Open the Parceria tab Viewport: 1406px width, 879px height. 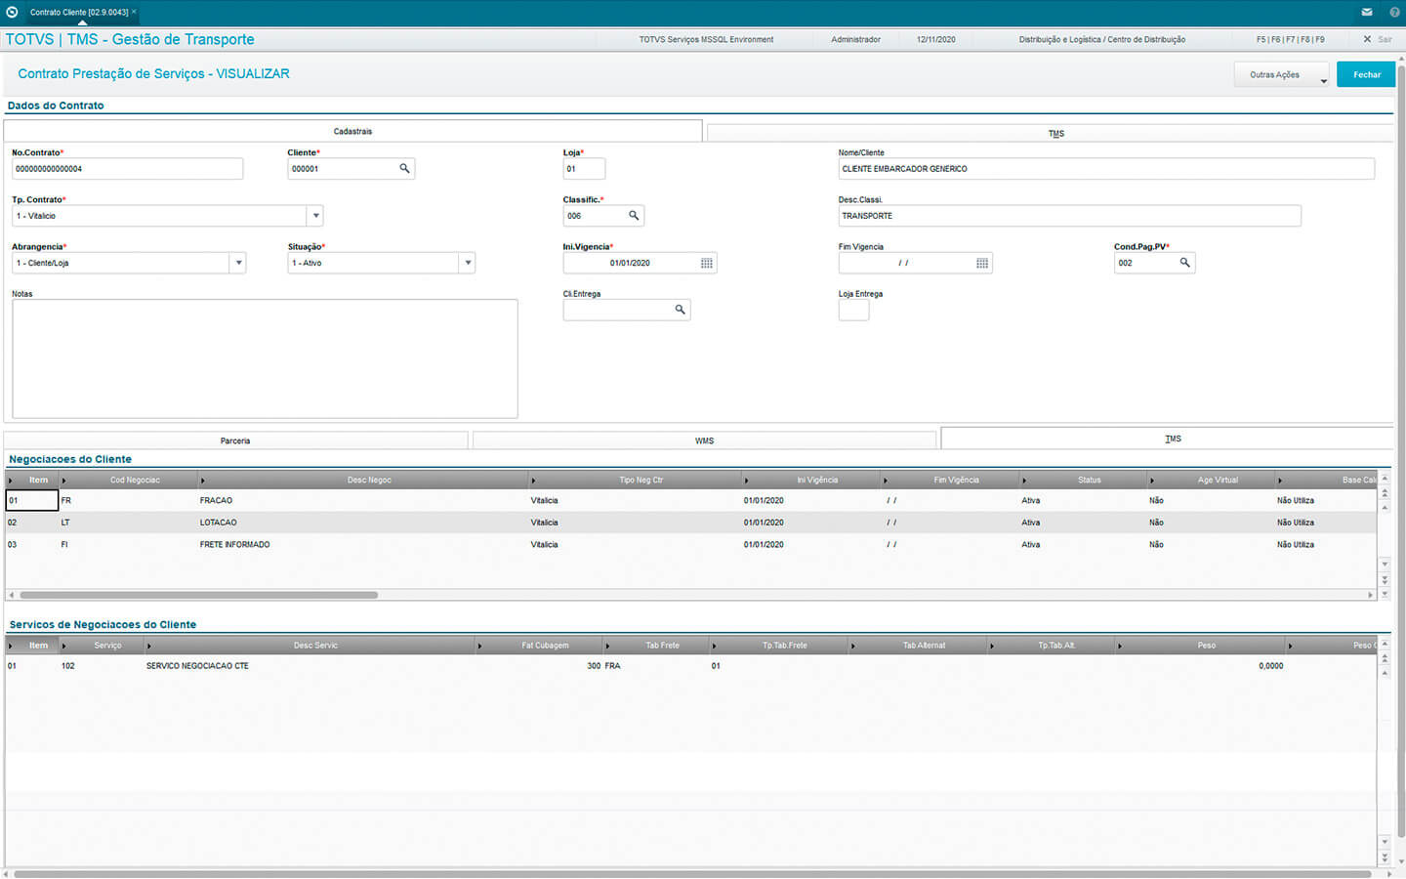click(235, 440)
